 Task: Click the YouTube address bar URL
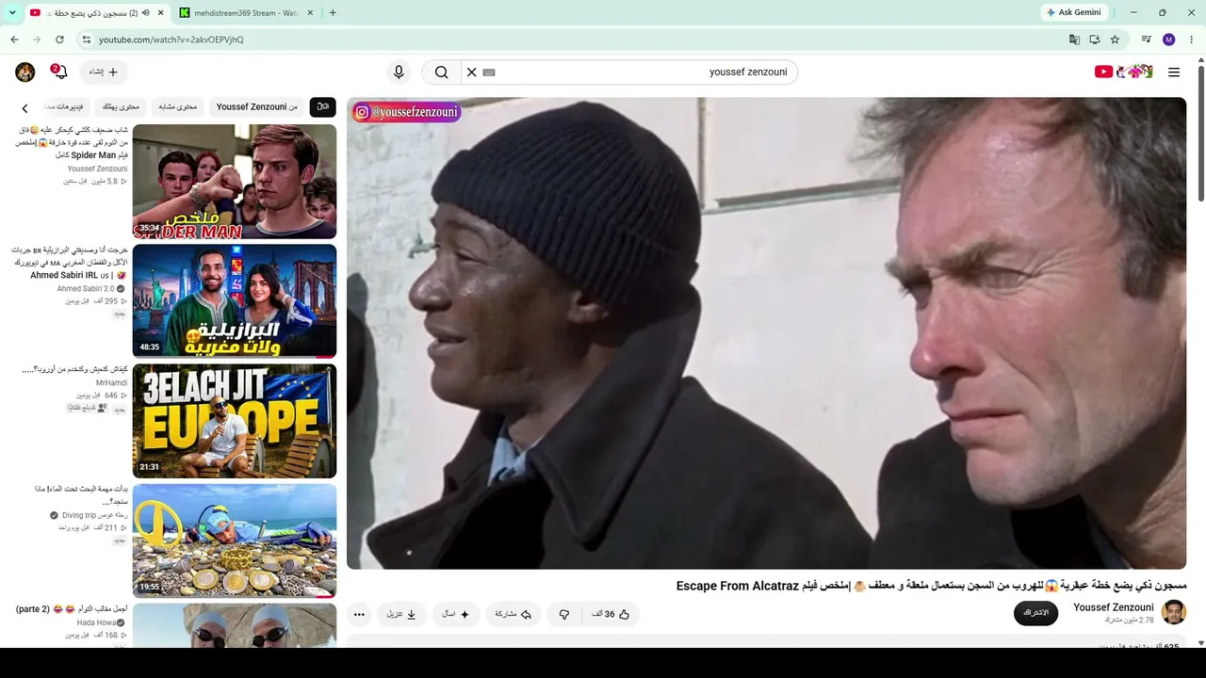pos(171,40)
